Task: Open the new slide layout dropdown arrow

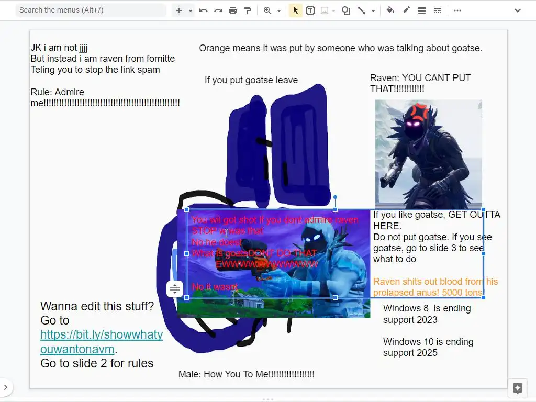Action: 191,10
